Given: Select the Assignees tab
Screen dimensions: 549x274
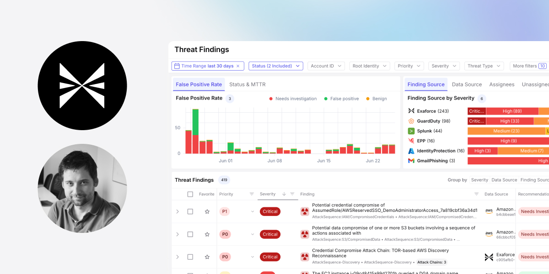Looking at the screenshot, I should coord(502,84).
